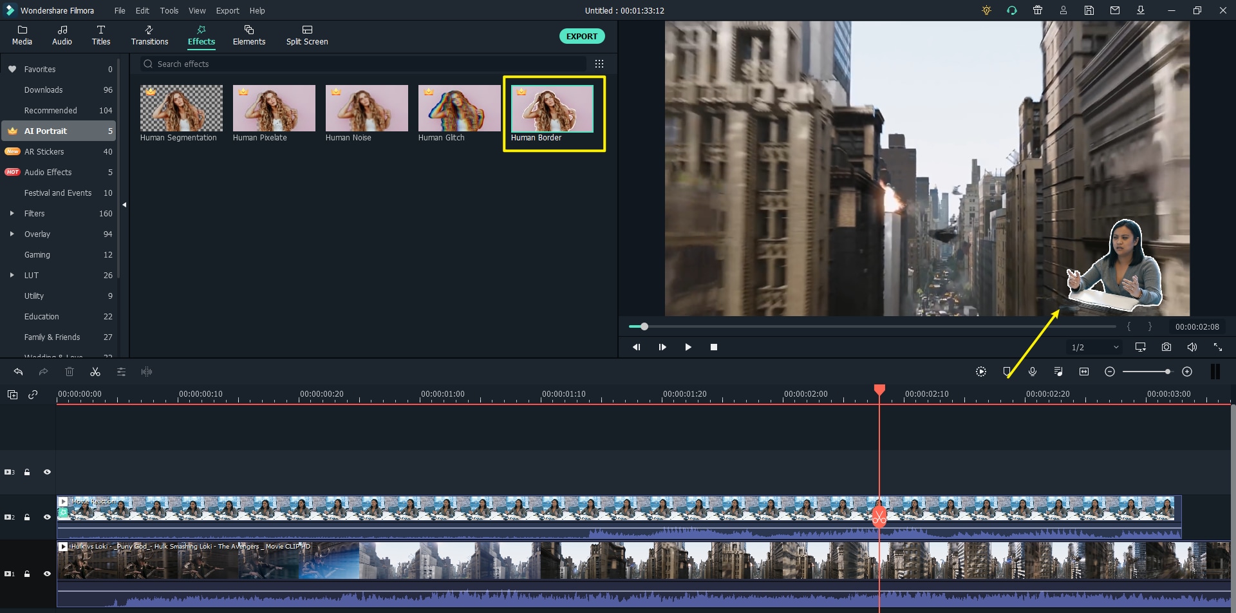Open the File menu

[x=120, y=10]
